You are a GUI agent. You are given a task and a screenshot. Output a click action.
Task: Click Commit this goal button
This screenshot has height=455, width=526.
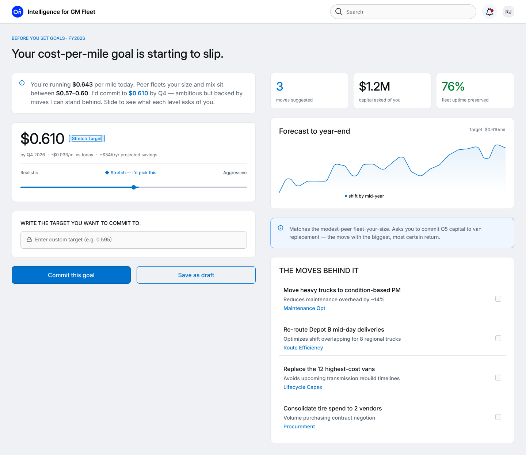pos(71,275)
